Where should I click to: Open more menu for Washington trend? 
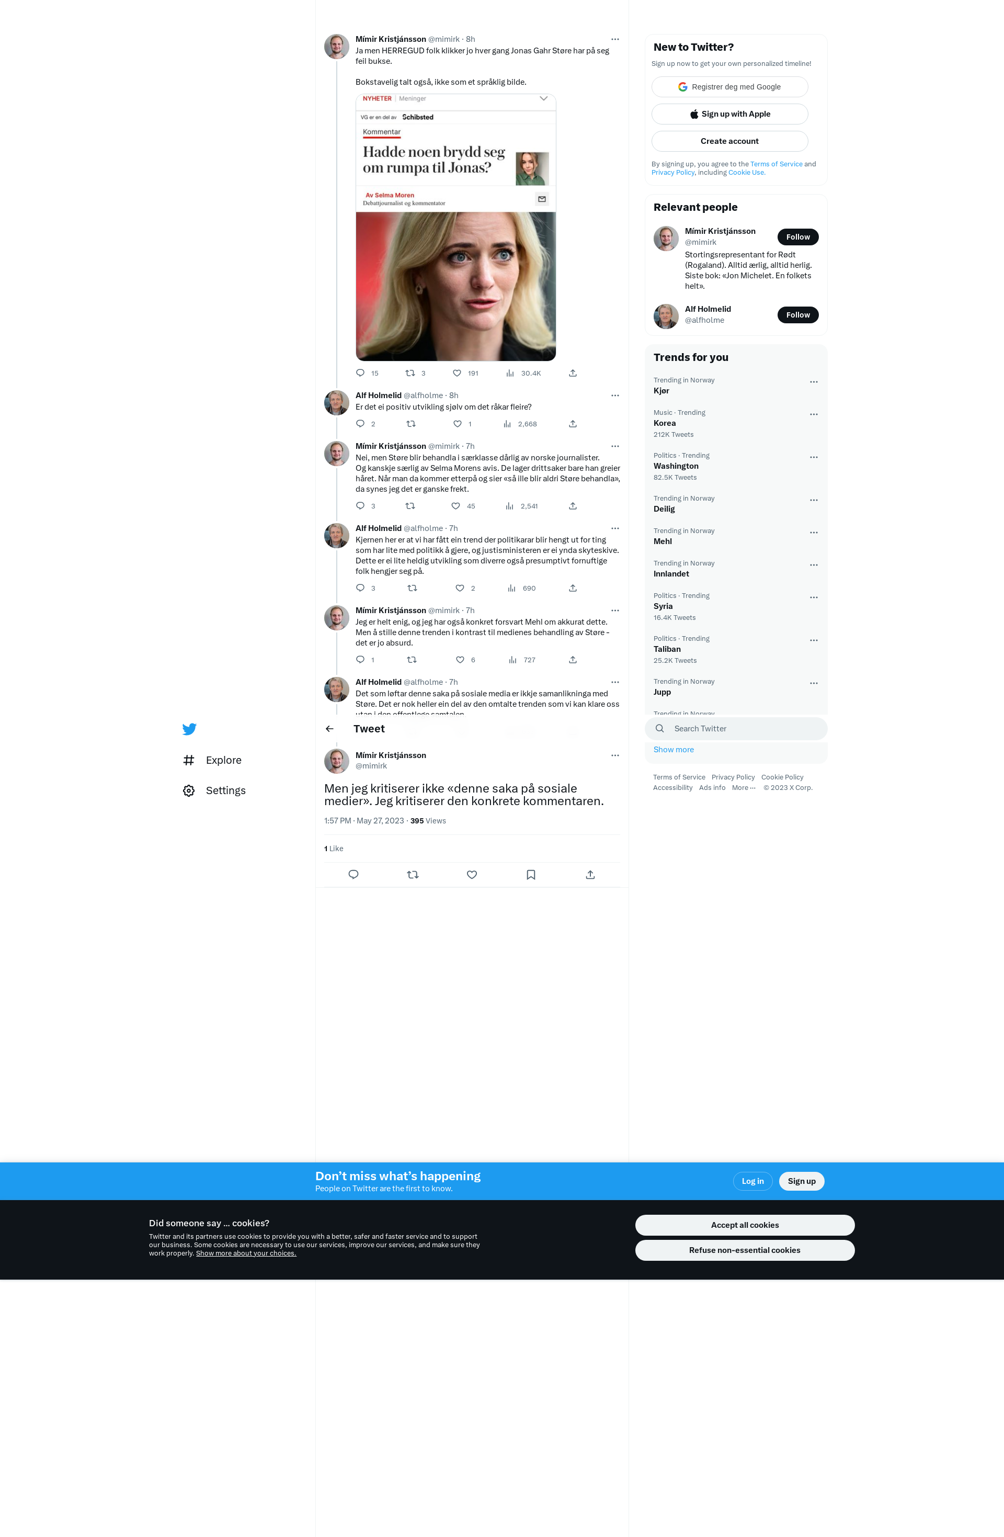814,457
